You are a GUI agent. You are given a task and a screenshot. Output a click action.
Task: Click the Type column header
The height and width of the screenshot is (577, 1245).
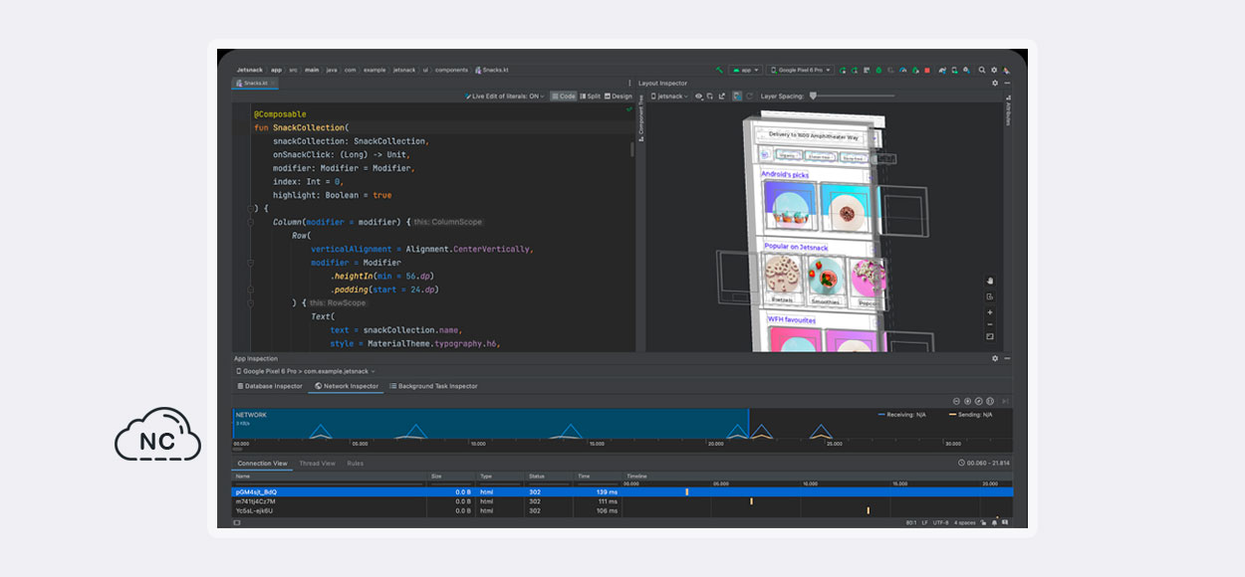tap(501, 477)
